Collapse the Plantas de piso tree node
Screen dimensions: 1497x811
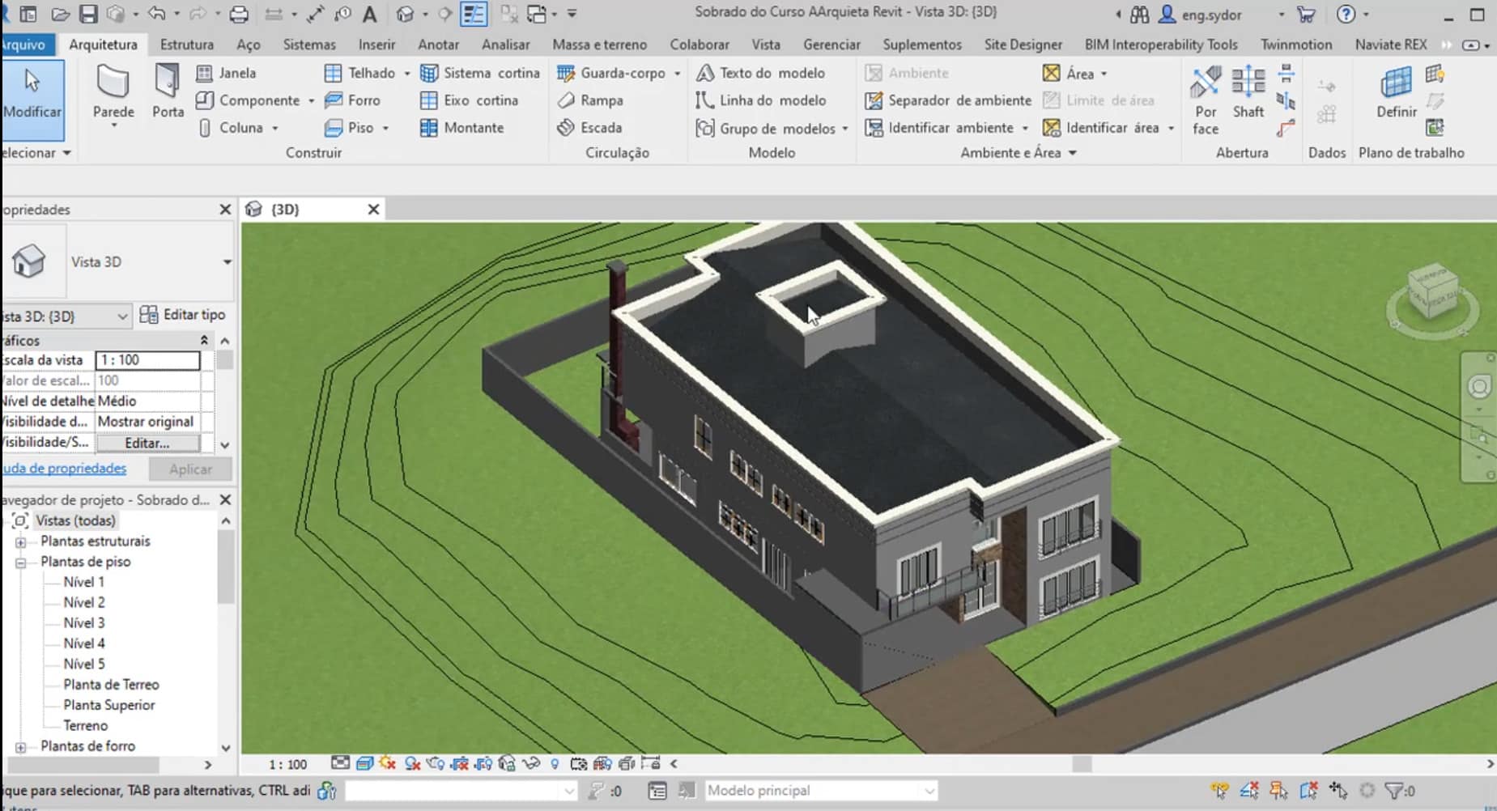pos(19,561)
